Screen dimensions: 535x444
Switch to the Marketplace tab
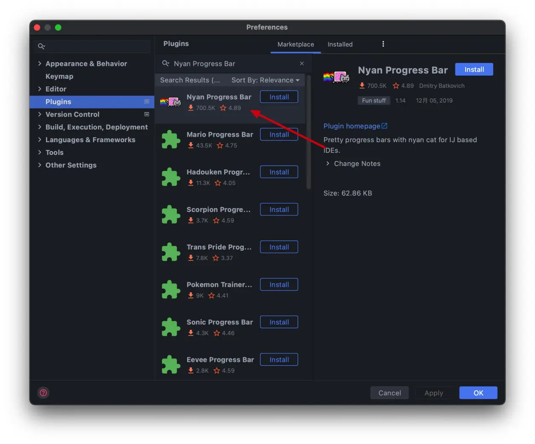tap(296, 44)
